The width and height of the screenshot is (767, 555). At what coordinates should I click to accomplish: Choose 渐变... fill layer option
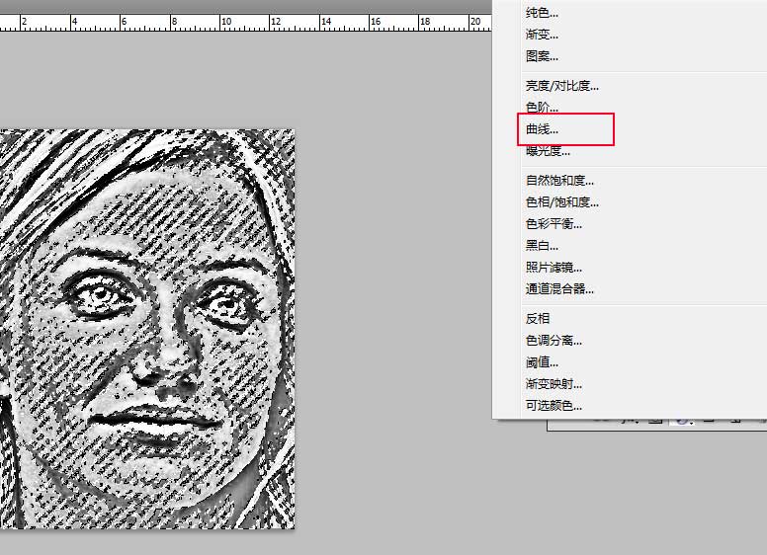542,35
